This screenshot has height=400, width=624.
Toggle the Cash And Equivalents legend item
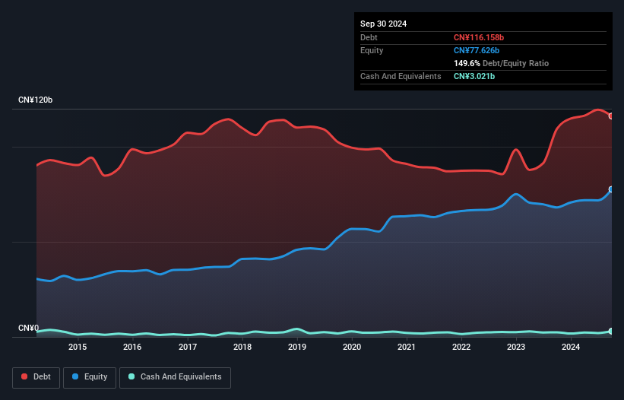175,376
